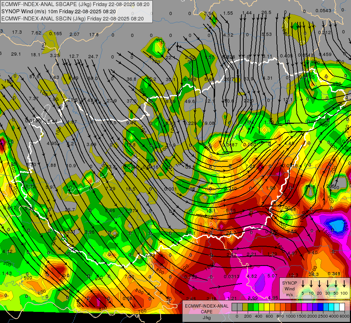Click the wind legend arrow above 10
351x323 pixels.
(x=311, y=284)
